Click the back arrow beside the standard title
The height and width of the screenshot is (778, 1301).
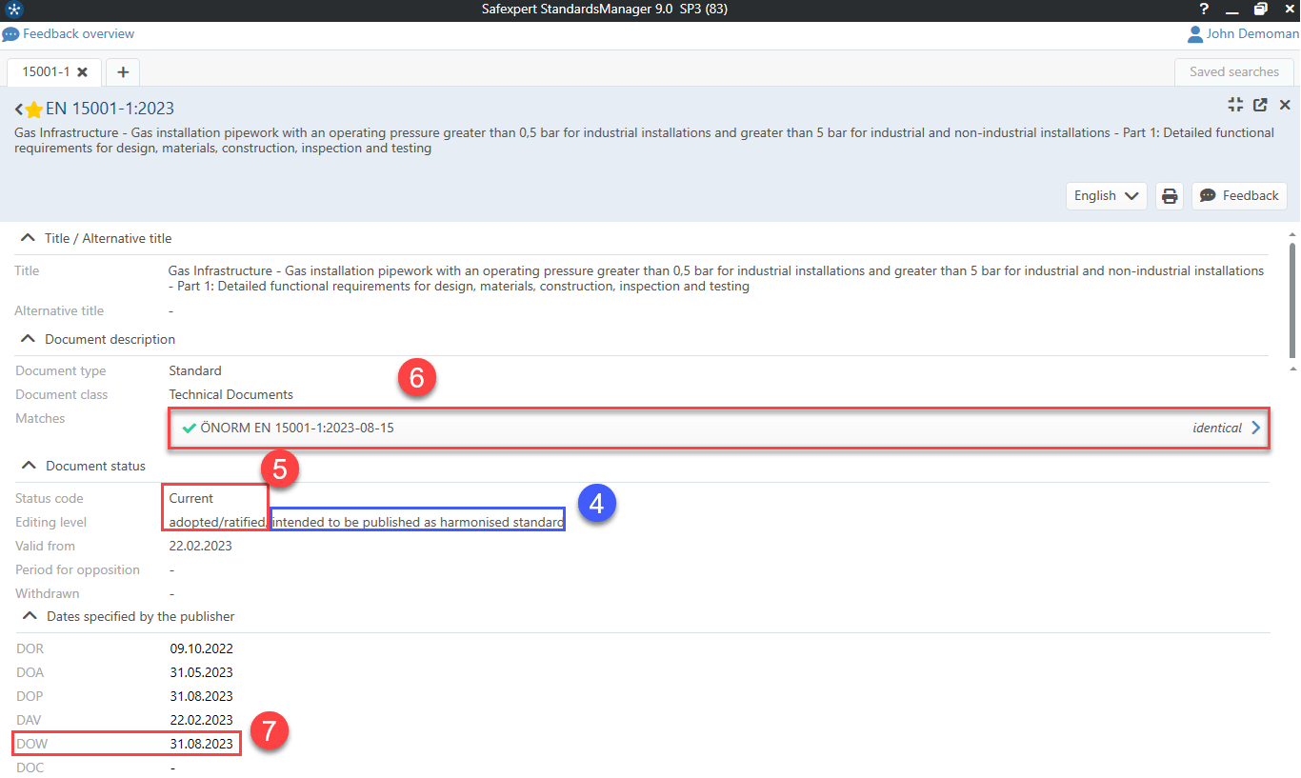tap(19, 110)
